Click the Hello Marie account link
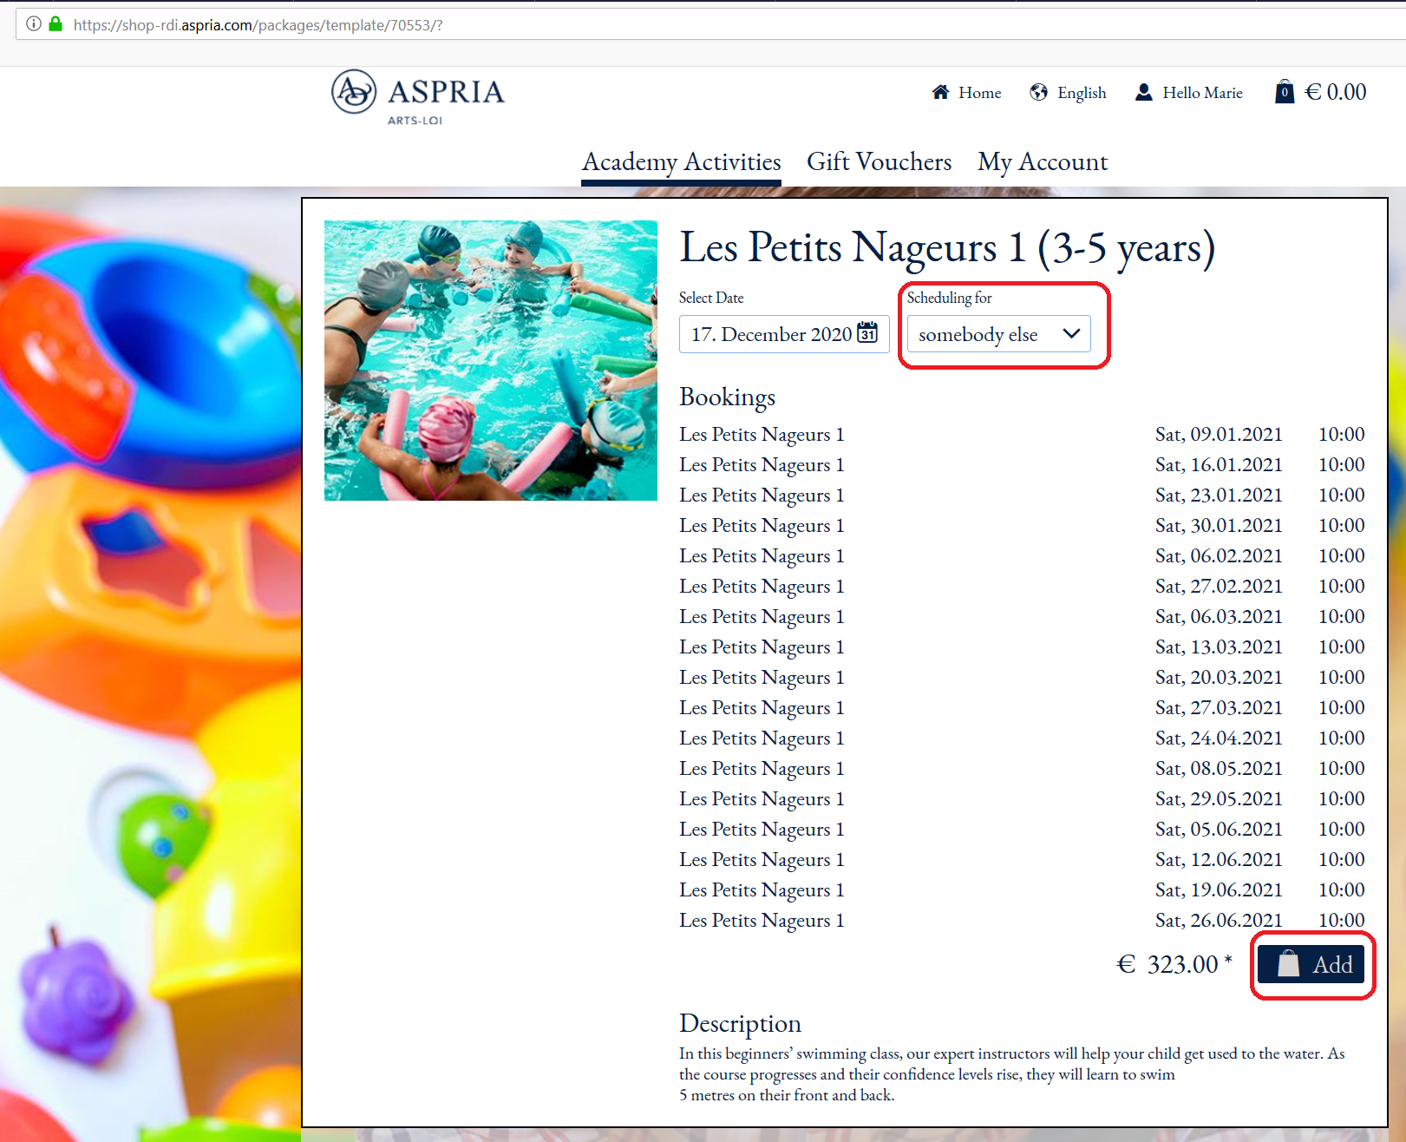This screenshot has height=1142, width=1406. 1202,92
